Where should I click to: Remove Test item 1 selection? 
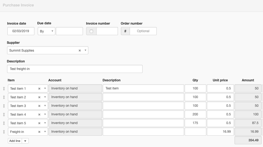pyautogui.click(x=39, y=89)
